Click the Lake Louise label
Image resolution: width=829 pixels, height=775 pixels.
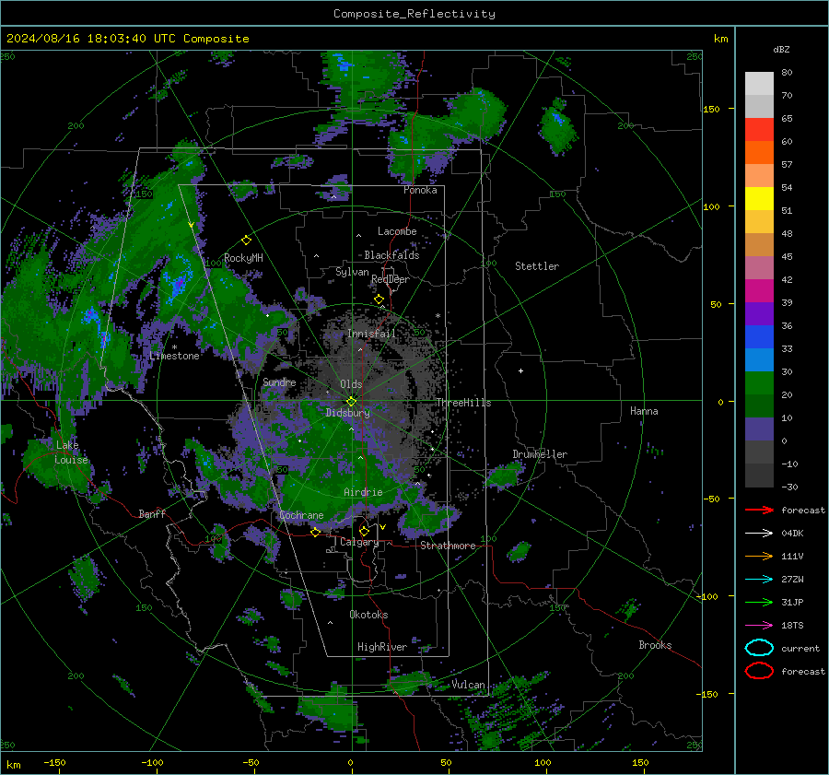[71, 452]
